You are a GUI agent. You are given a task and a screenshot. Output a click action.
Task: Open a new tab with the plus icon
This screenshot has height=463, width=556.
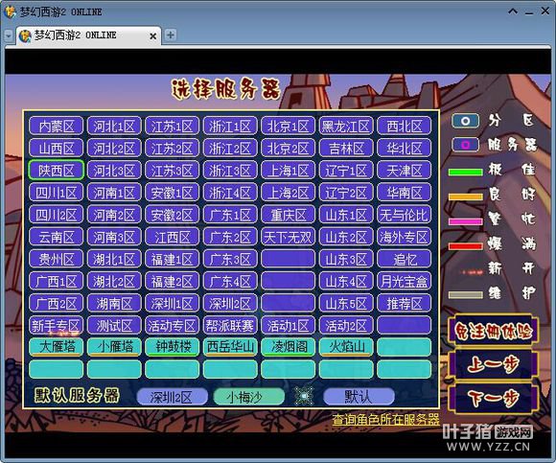point(171,35)
